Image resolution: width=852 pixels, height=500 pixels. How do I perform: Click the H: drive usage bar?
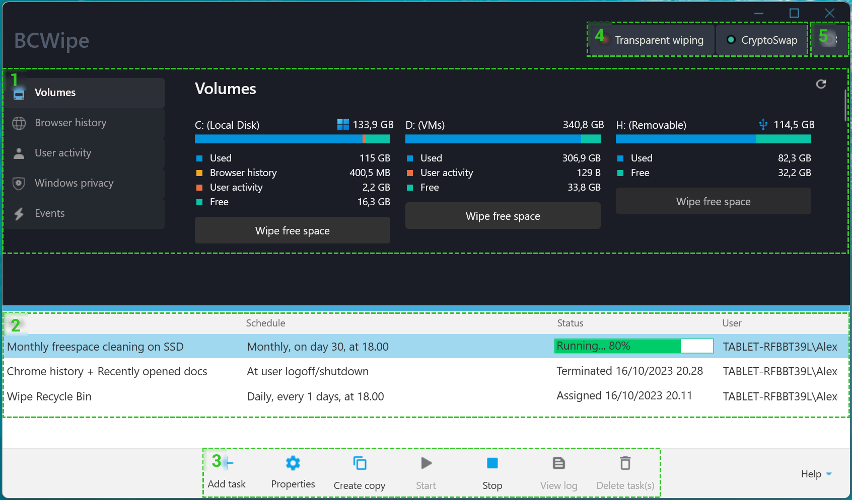click(x=714, y=139)
